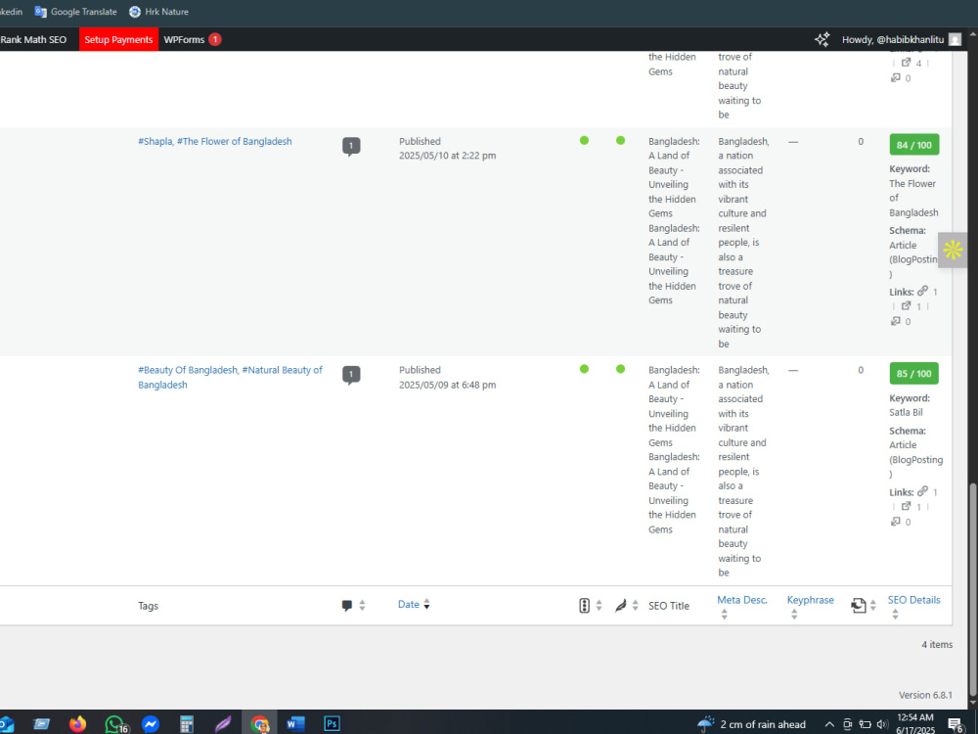Click the SEO Title column footer
The width and height of the screenshot is (978, 734).
(x=669, y=606)
